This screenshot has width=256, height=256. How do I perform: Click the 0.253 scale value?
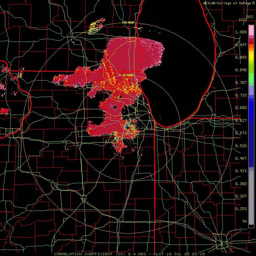click(x=241, y=209)
